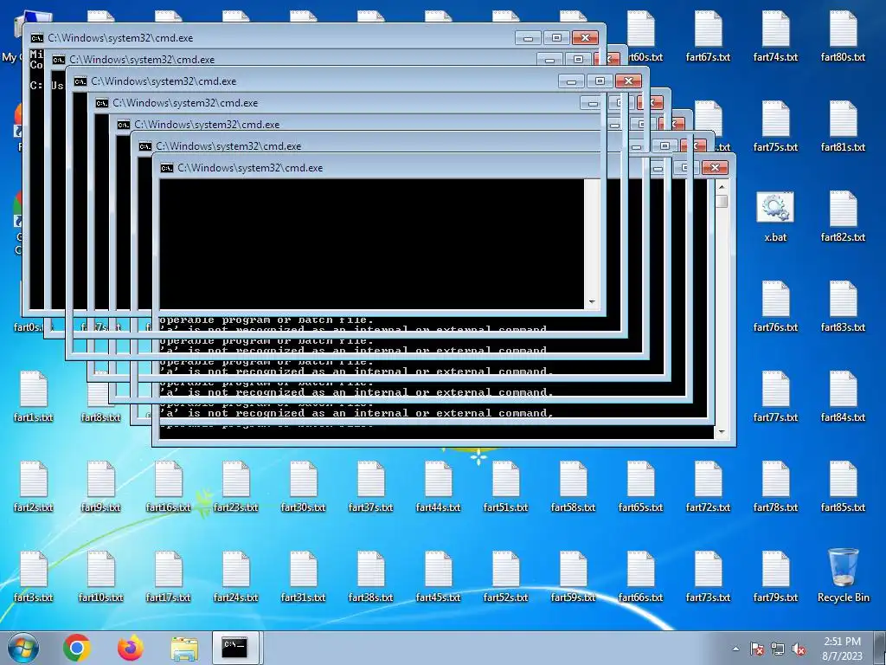
Task: Select the fart31s.txt file icon
Action: (303, 576)
